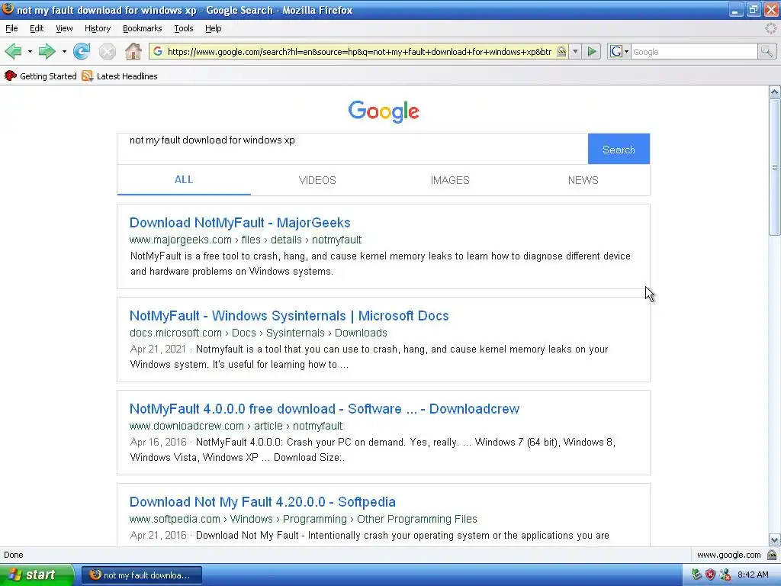Open the Latest Headlines RSS feed icon
This screenshot has height=586, width=781.
(87, 76)
